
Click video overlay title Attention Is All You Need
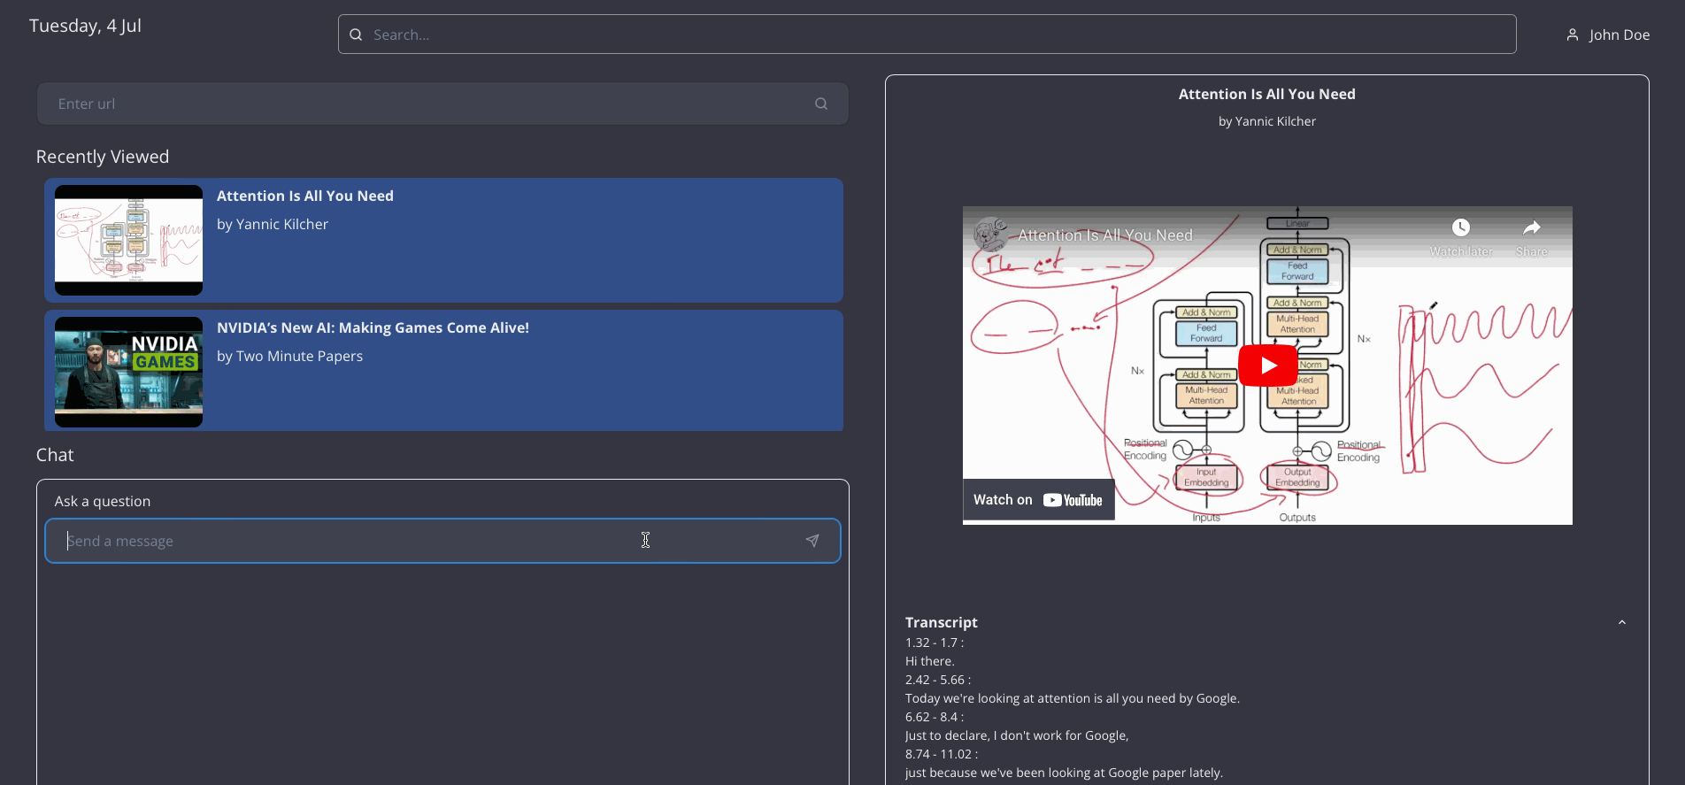coord(1105,235)
